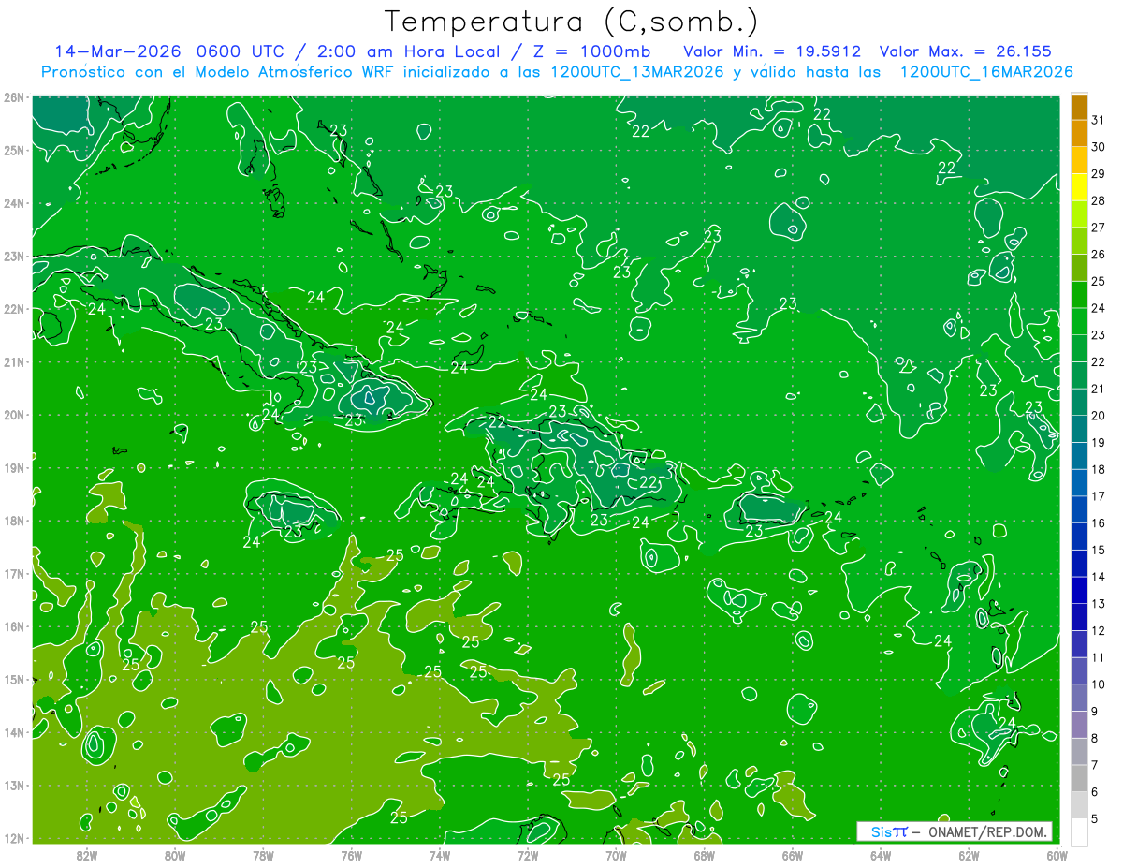Screen dimensions: 1123x868
Task: Click legend value "30"
Action: point(1098,147)
